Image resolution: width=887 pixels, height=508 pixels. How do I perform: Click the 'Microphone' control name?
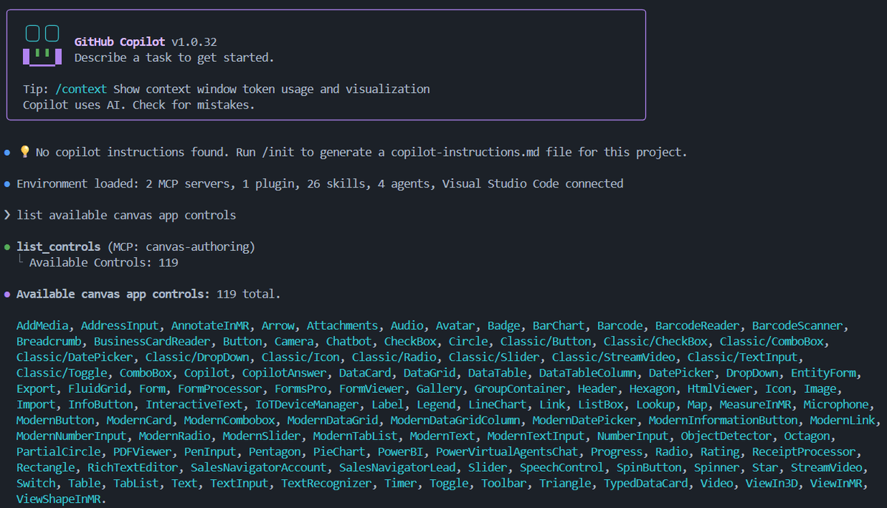coord(836,405)
